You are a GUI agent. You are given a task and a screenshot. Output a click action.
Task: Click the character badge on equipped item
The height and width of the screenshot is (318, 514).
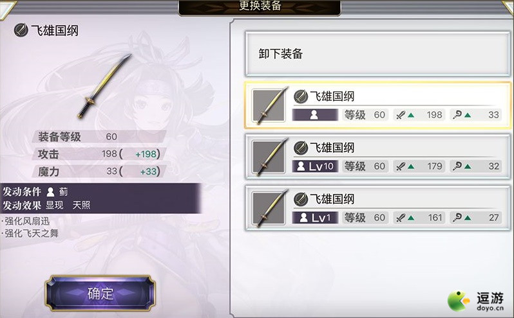(315, 115)
